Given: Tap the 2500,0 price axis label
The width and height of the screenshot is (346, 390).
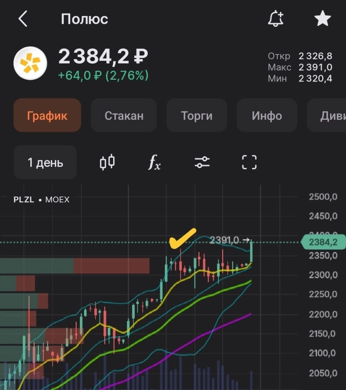Looking at the screenshot, I should click(x=323, y=197).
